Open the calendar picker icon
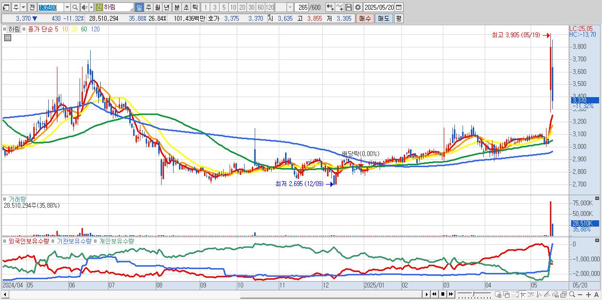This screenshot has height=300, width=602. (x=399, y=7)
